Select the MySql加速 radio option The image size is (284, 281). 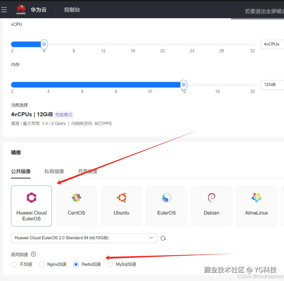click(110, 264)
